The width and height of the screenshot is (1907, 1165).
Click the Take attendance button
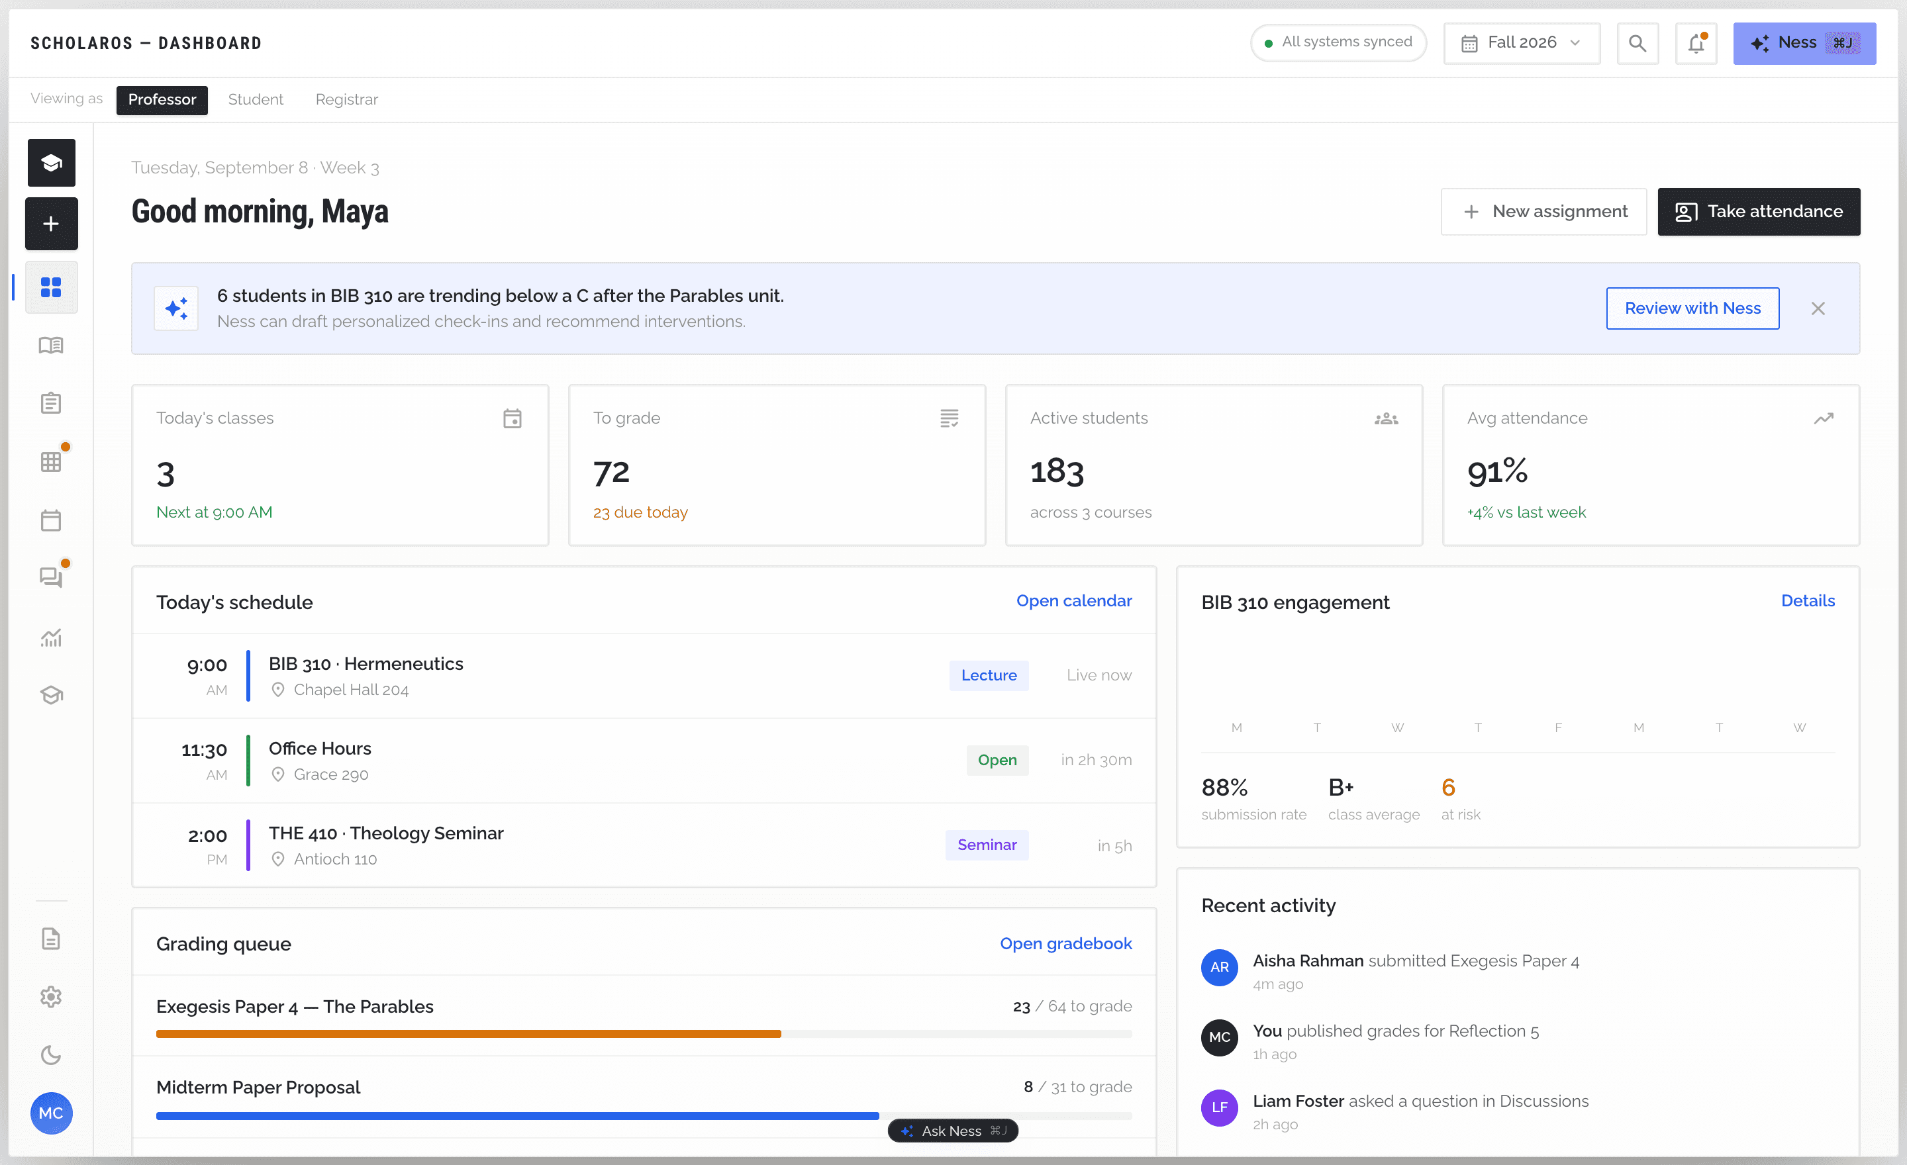1759,211
